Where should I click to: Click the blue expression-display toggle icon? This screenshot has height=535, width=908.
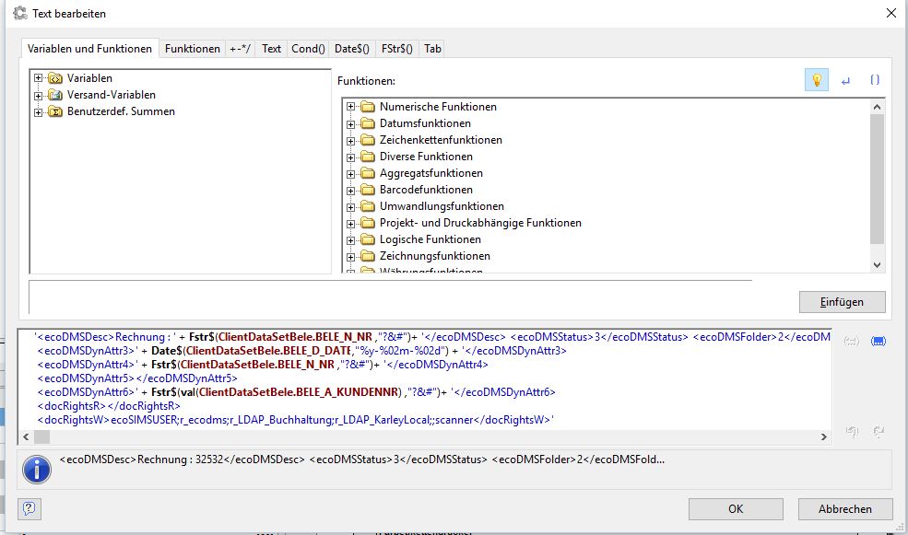click(879, 342)
